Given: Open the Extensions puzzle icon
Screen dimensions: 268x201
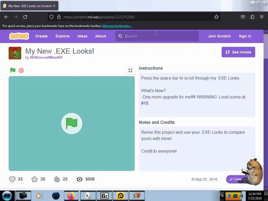Looking at the screenshot, I should pos(252,17).
